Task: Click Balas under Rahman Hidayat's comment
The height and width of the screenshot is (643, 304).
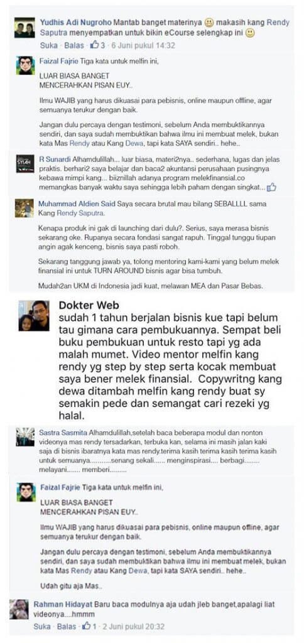Action: click(x=67, y=626)
